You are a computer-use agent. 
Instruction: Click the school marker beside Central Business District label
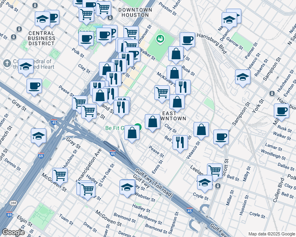[42, 19]
